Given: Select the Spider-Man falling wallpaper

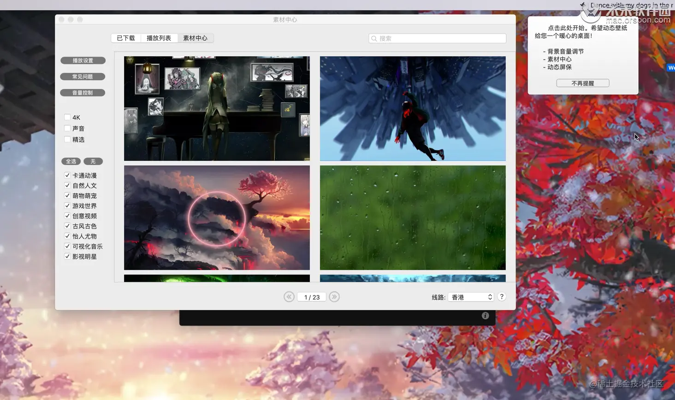Looking at the screenshot, I should 413,108.
